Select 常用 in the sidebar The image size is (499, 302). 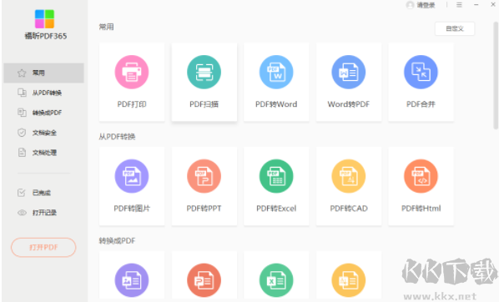[44, 73]
